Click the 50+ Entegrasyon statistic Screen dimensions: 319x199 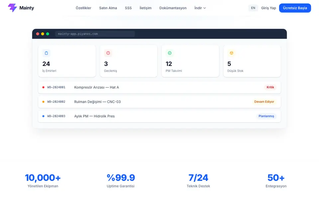tap(276, 181)
